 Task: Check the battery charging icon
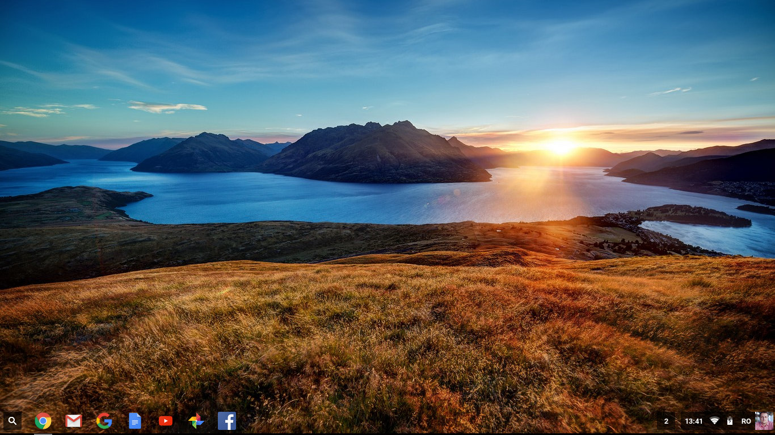coord(730,421)
